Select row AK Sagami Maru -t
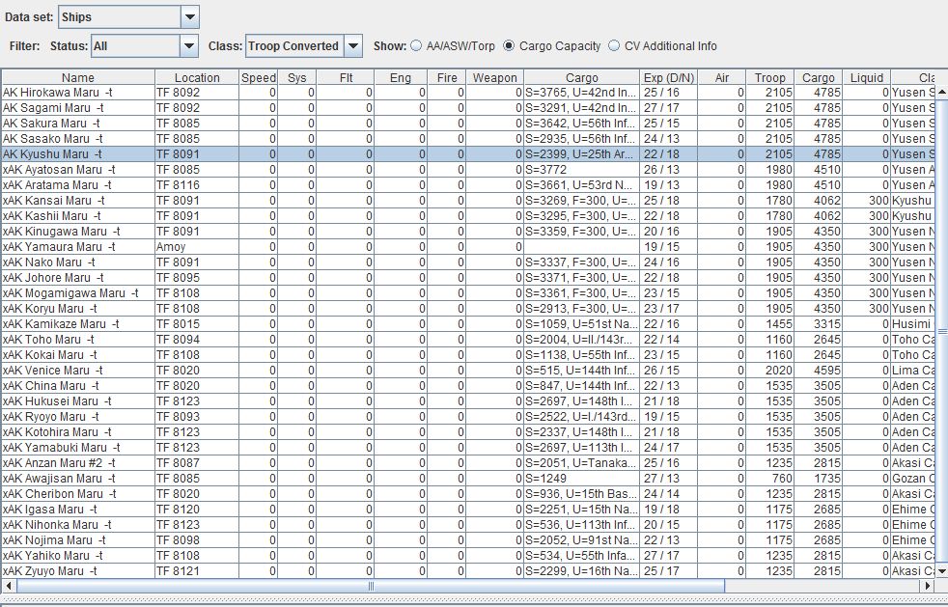This screenshot has height=607, width=948. [x=468, y=108]
